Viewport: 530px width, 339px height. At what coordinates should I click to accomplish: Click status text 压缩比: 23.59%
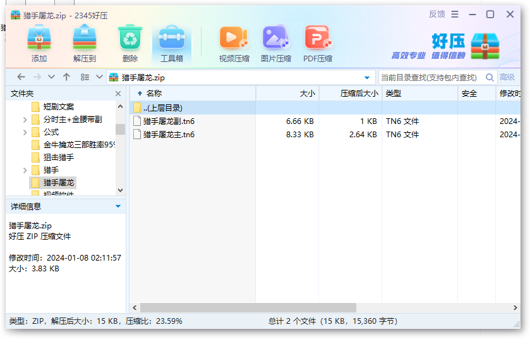pos(154,321)
